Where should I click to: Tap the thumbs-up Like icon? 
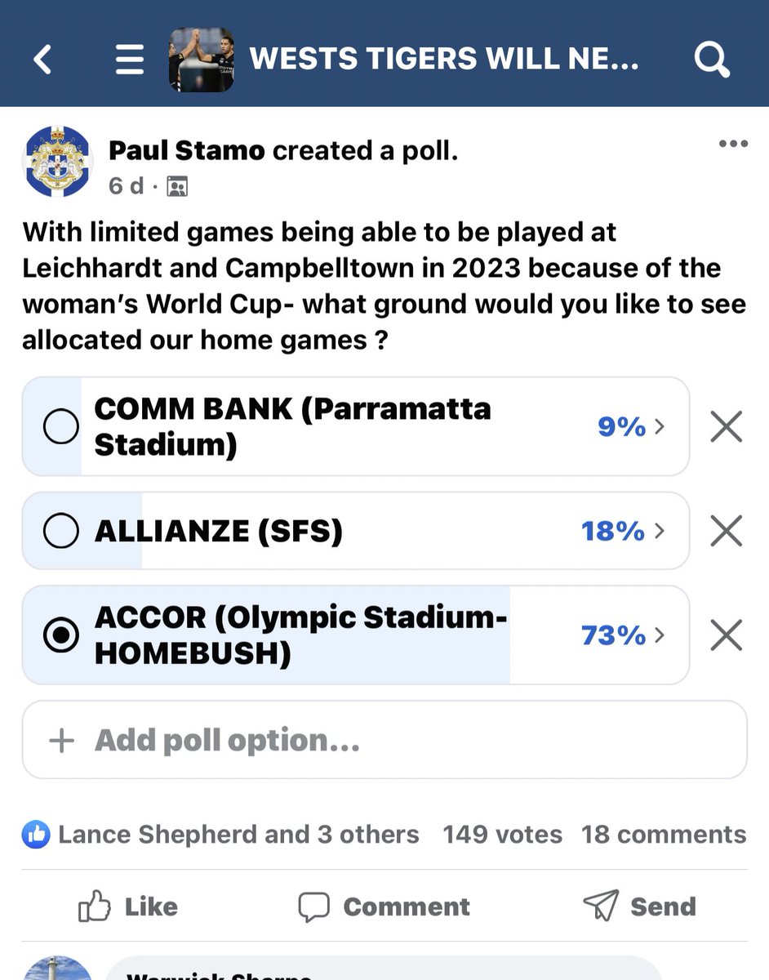(x=94, y=906)
